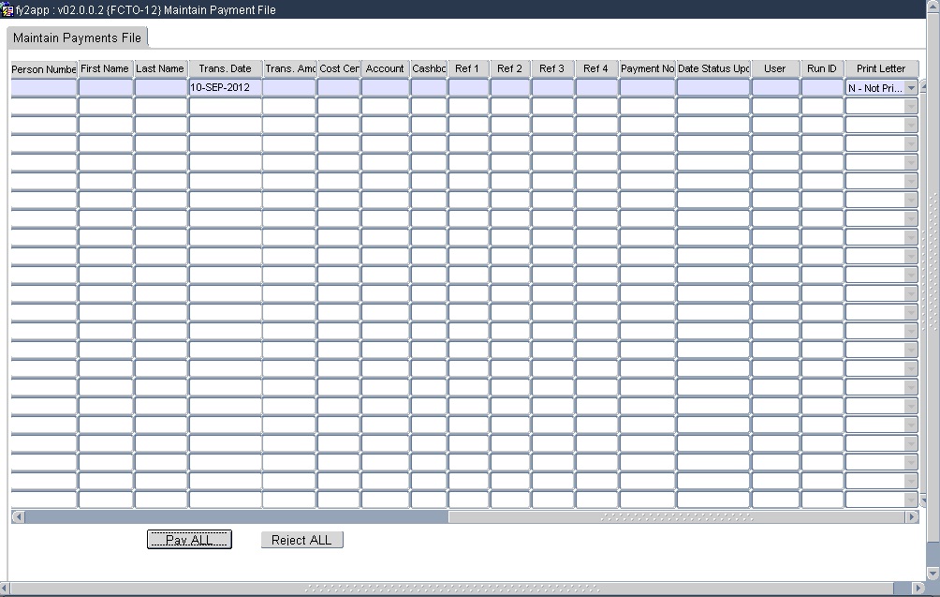Screen dimensions: 940x597
Task: Change the N - Not Printed selection
Action: coord(875,87)
